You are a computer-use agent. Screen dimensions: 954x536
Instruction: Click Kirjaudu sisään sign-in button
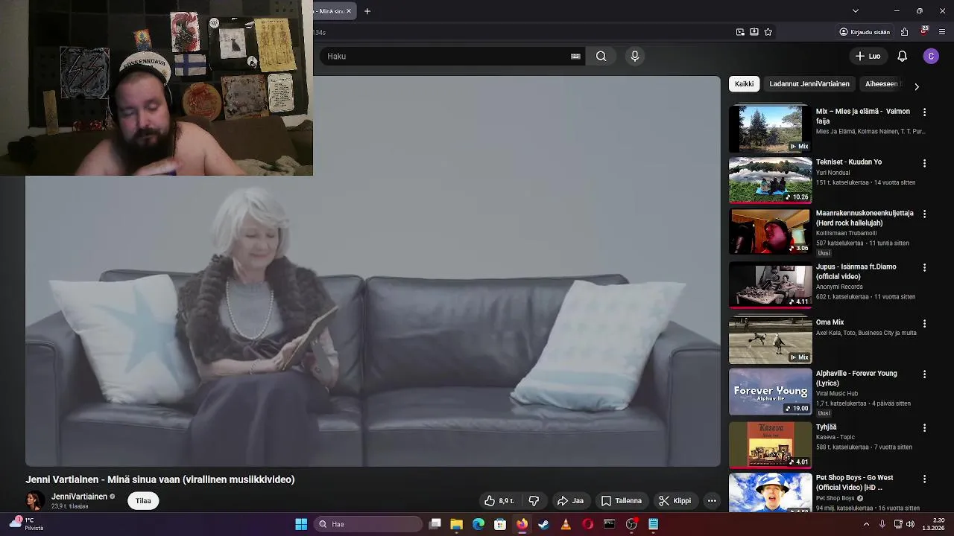point(865,32)
